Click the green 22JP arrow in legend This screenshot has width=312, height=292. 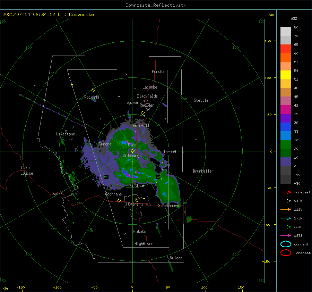point(286,227)
